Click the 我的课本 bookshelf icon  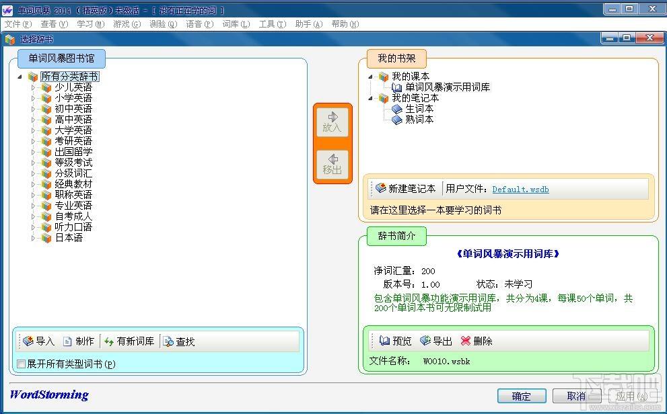(384, 77)
